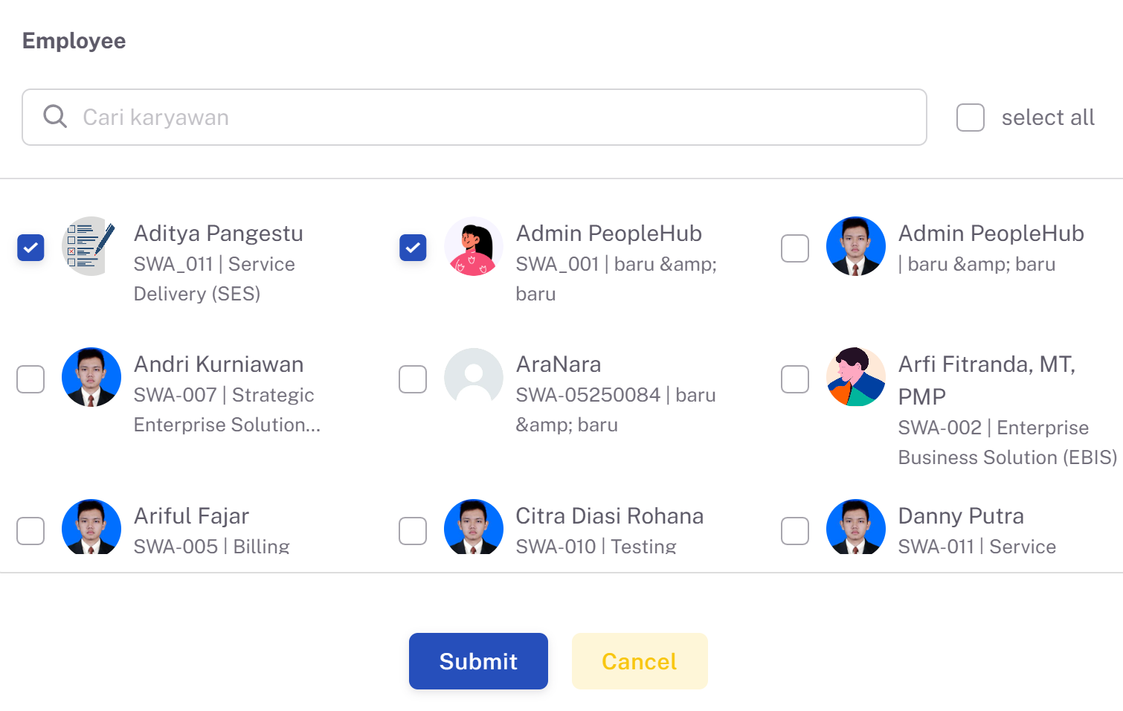Check the Danny Putra checkbox
The height and width of the screenshot is (711, 1123).
tap(795, 531)
